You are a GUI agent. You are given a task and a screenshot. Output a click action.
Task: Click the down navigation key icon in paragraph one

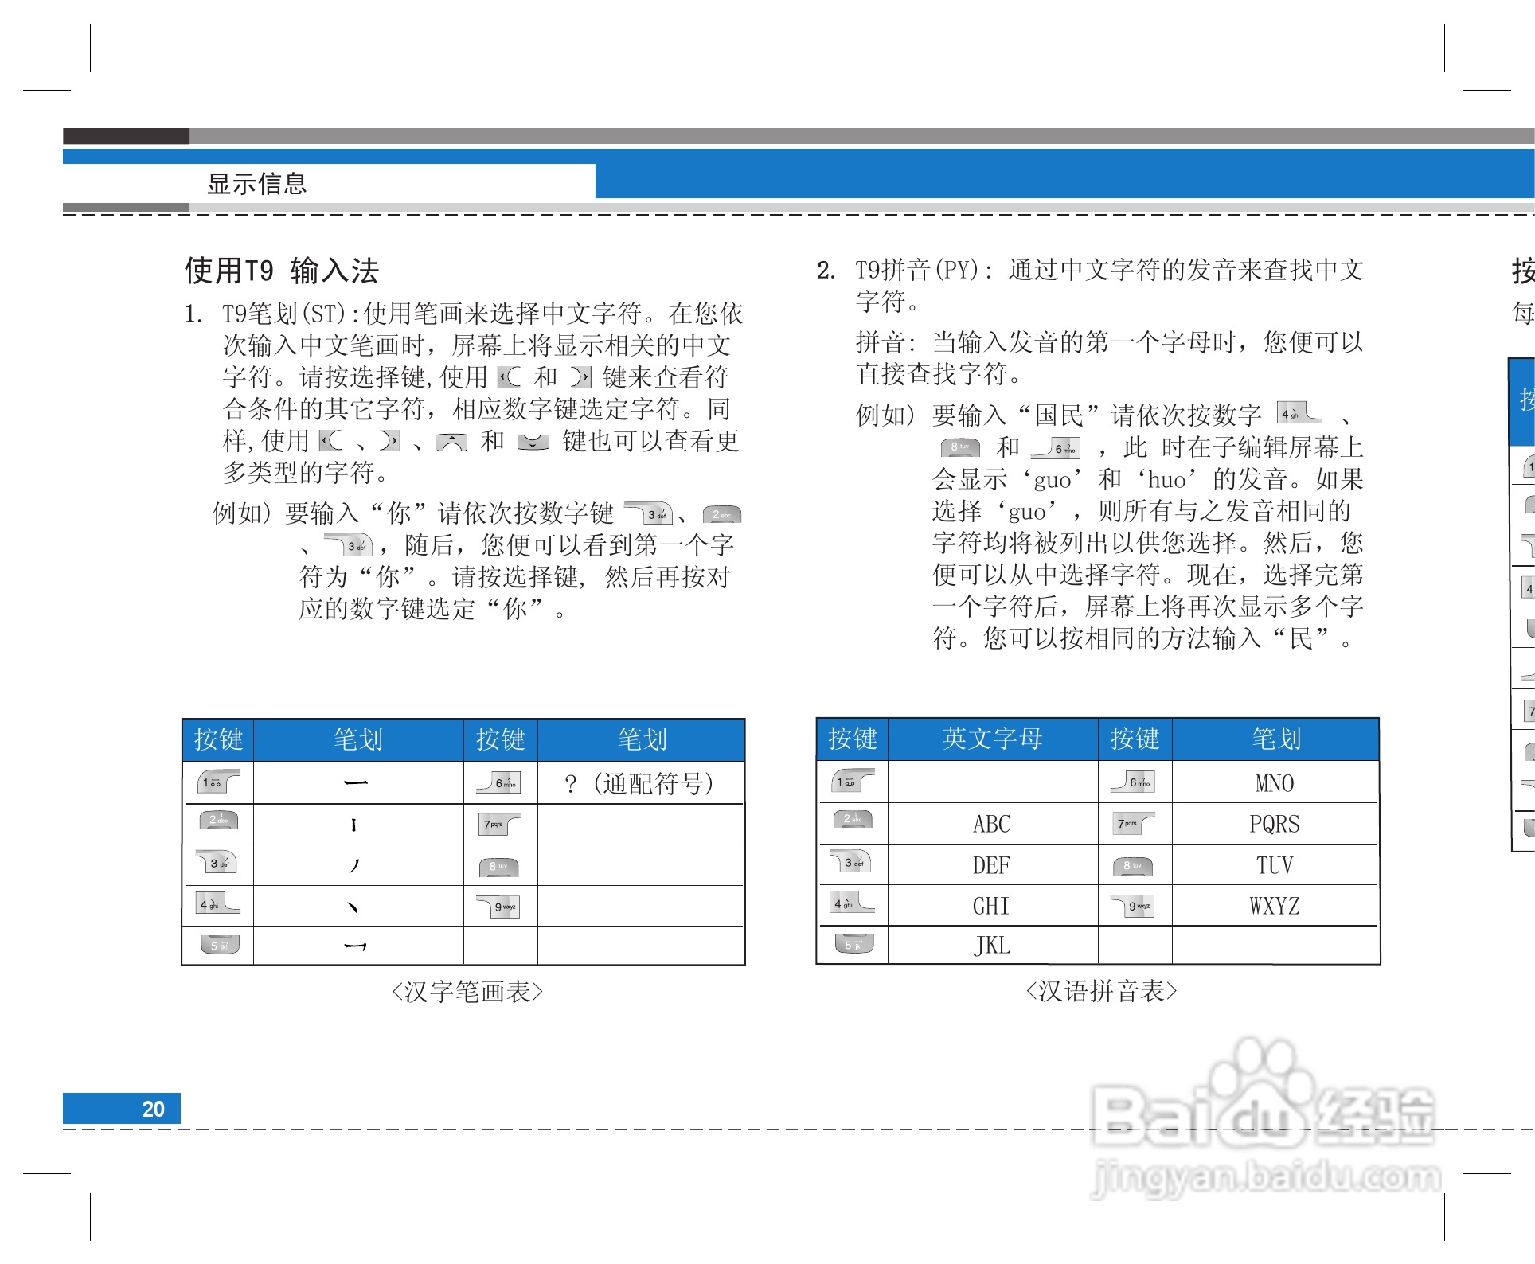(533, 442)
